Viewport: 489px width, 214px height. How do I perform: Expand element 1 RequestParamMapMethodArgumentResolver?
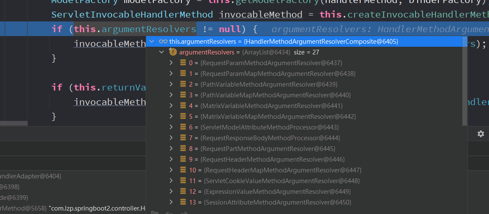pyautogui.click(x=171, y=74)
